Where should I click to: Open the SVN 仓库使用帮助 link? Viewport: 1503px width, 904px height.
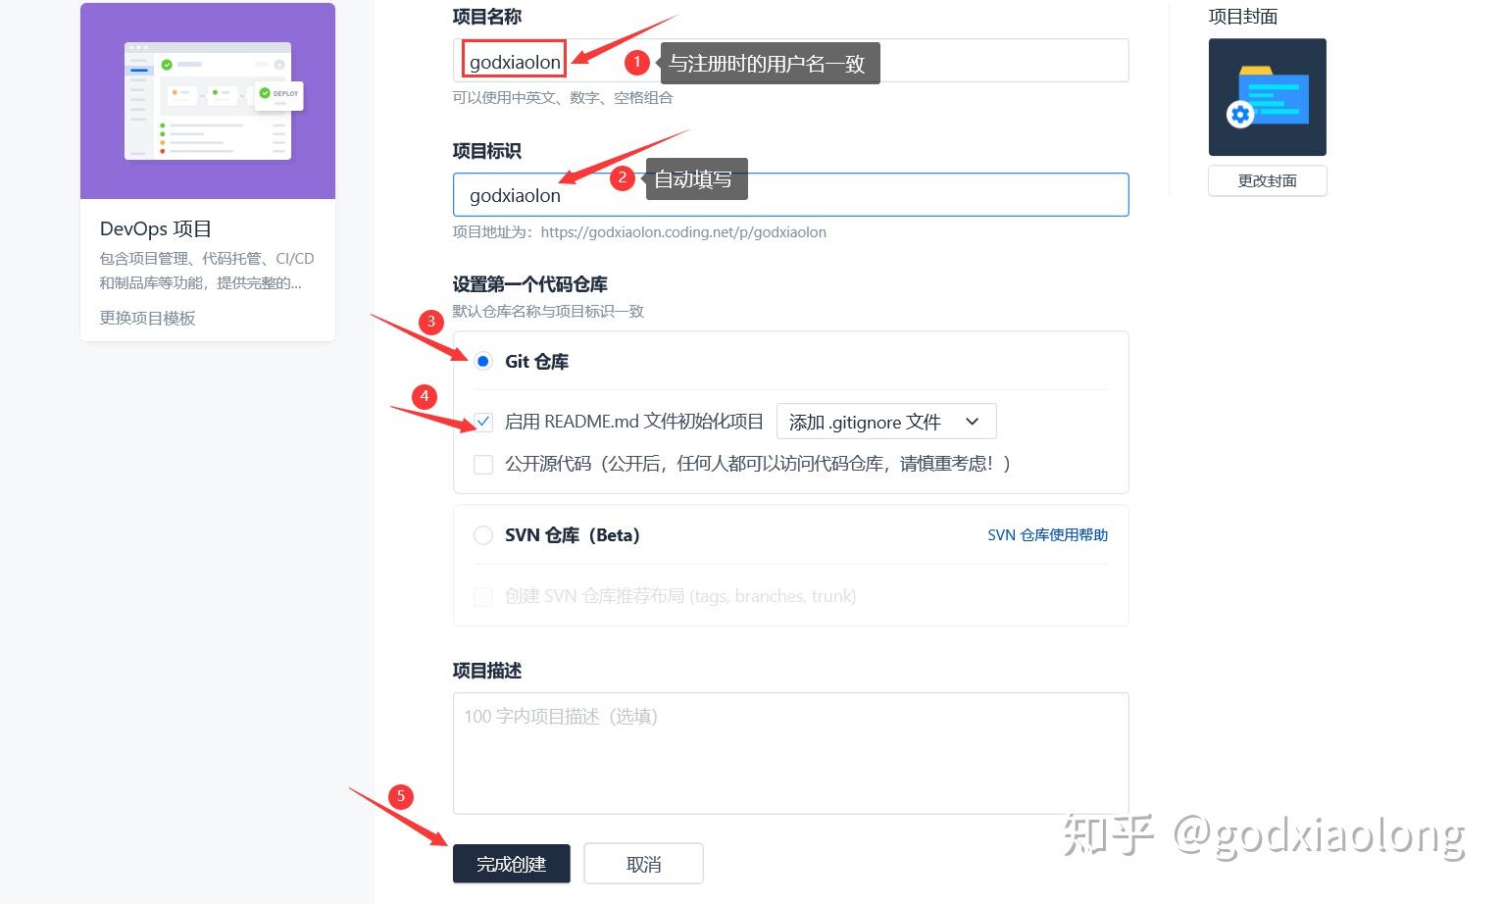1047,535
